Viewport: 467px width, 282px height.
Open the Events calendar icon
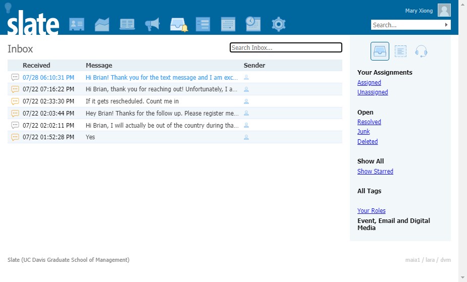pyautogui.click(x=228, y=24)
